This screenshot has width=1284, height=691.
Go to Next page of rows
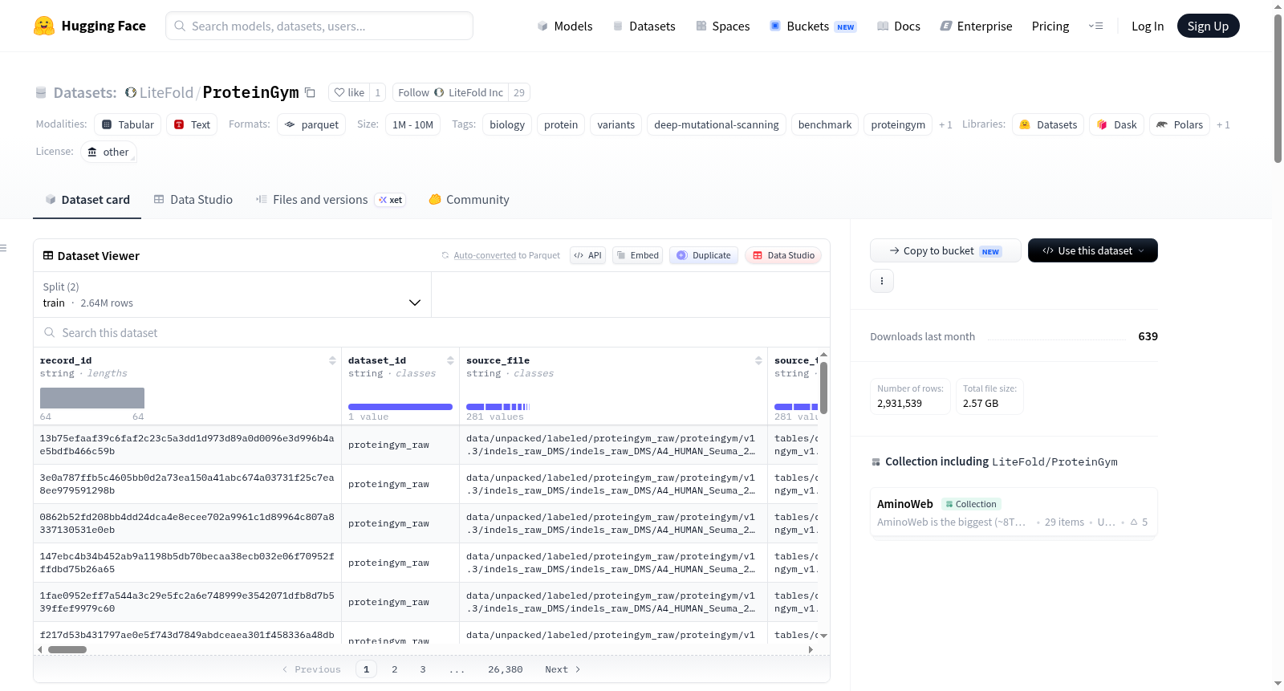563,669
